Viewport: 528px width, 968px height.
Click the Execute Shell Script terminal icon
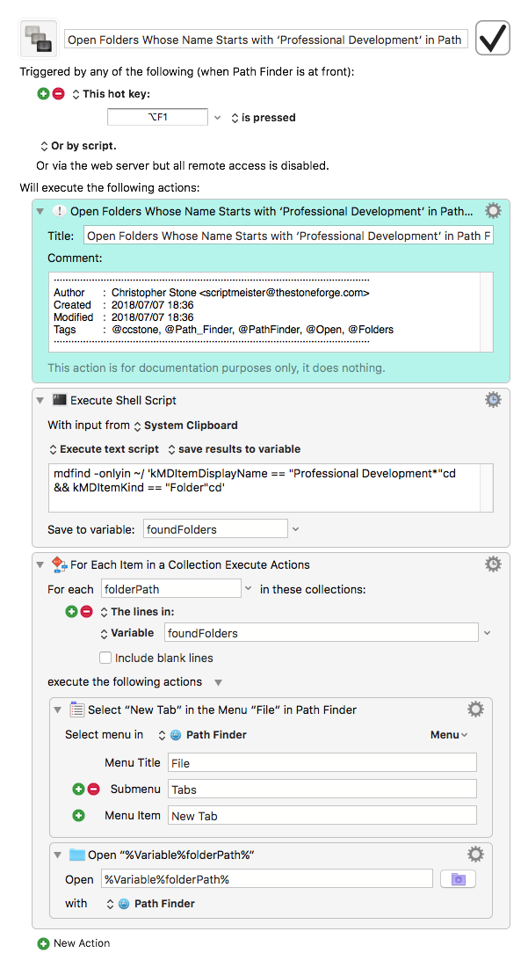[x=59, y=399]
